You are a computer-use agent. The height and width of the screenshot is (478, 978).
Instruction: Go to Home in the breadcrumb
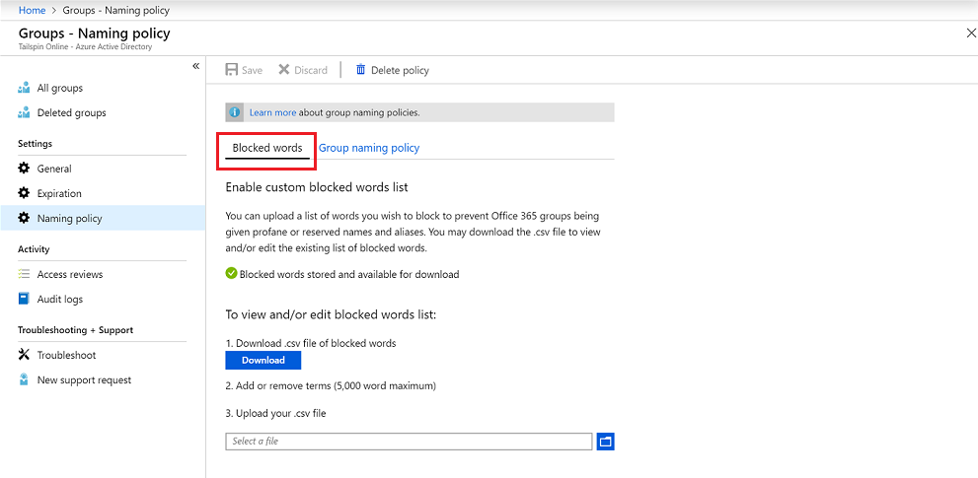[x=33, y=10]
